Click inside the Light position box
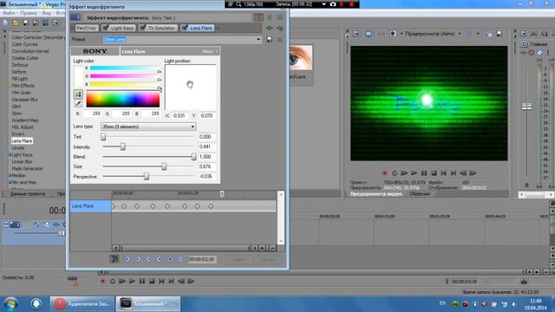 tap(190, 88)
